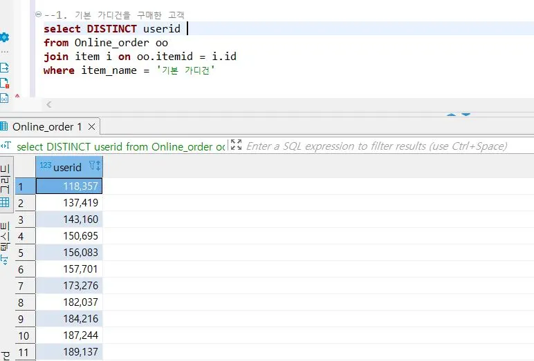Select row header number 3
The image size is (534, 361).
click(x=26, y=219)
